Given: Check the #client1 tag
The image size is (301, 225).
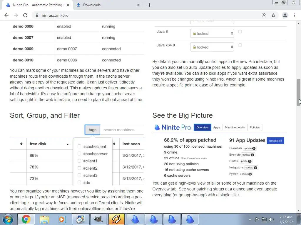Looking at the screenshot, I should click(x=79, y=161).
